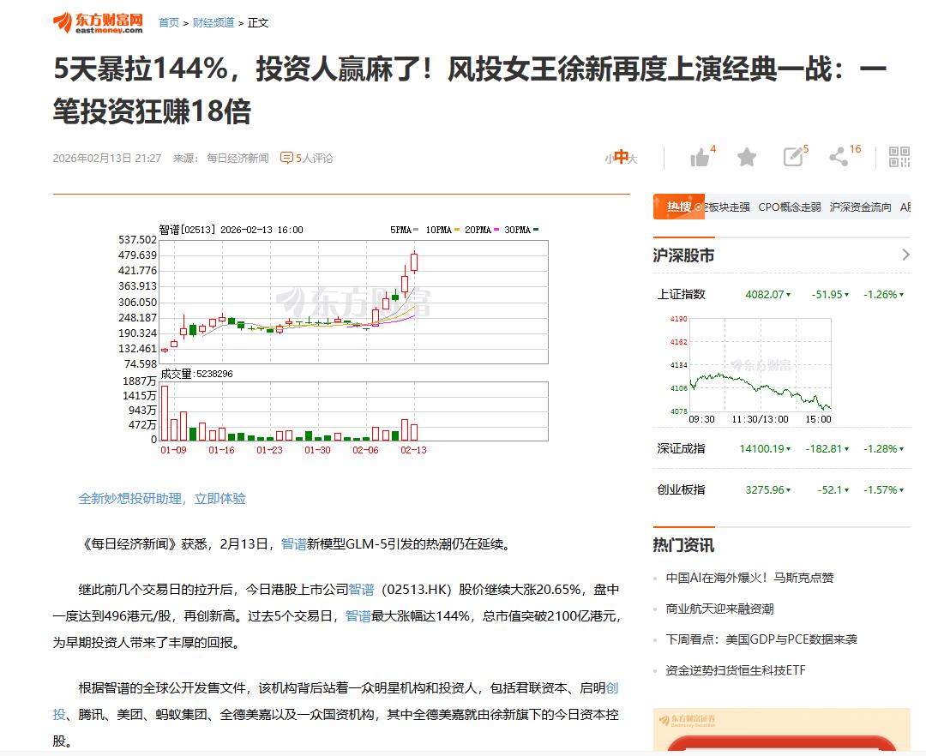Go to 首页 breadcrumb link

tap(169, 22)
